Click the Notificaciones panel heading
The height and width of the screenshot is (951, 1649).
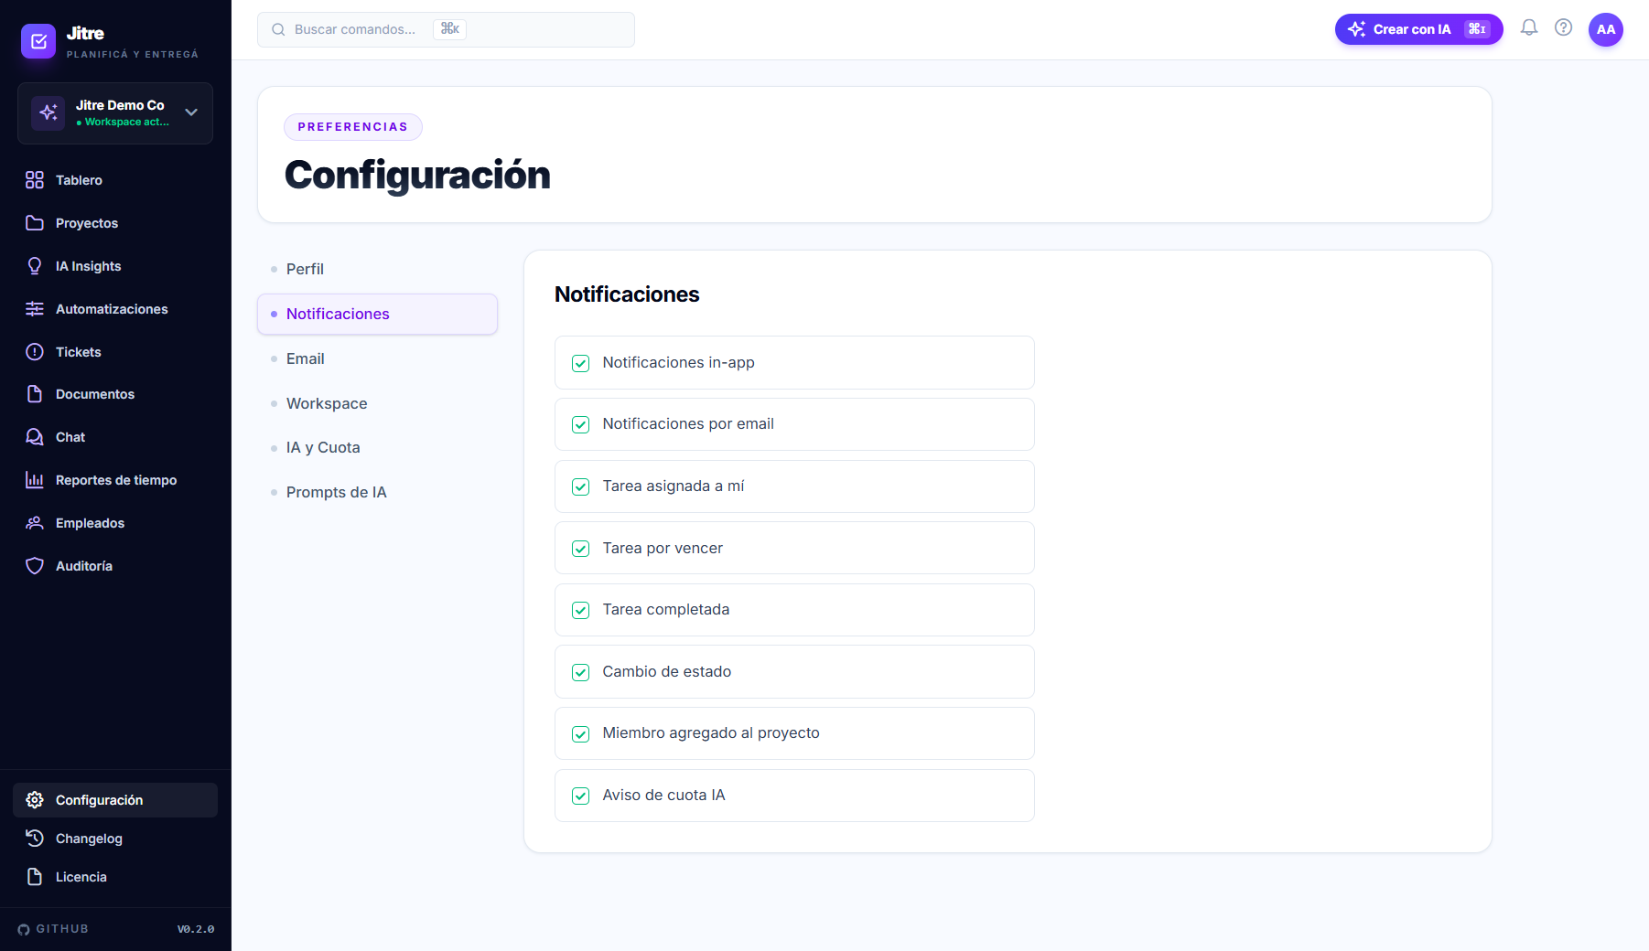[627, 294]
